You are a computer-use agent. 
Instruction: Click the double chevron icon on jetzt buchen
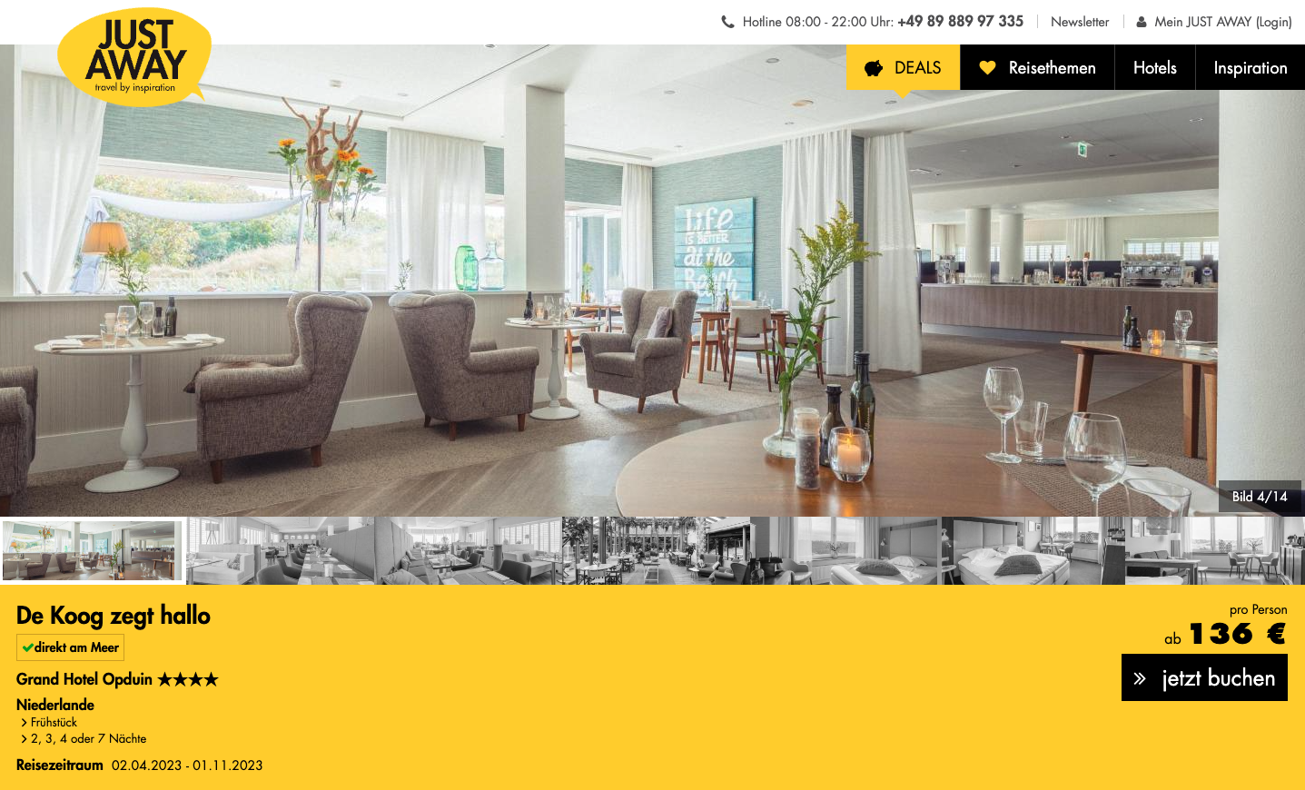point(1140,678)
